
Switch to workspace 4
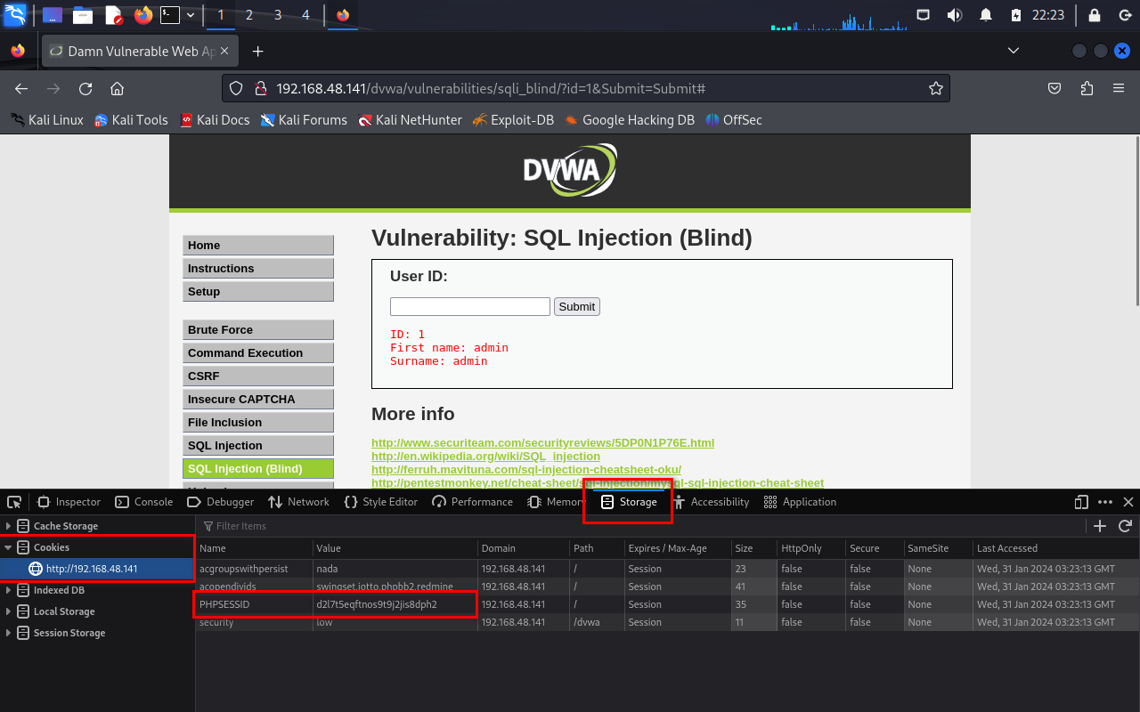point(305,15)
